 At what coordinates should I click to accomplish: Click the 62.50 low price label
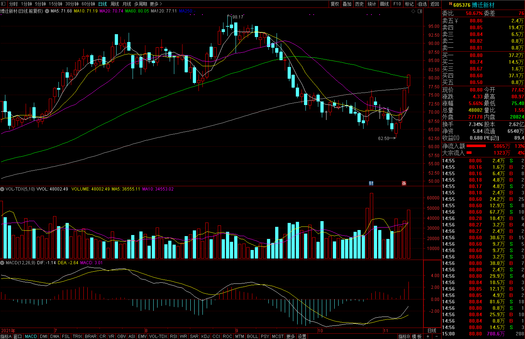pyautogui.click(x=384, y=138)
